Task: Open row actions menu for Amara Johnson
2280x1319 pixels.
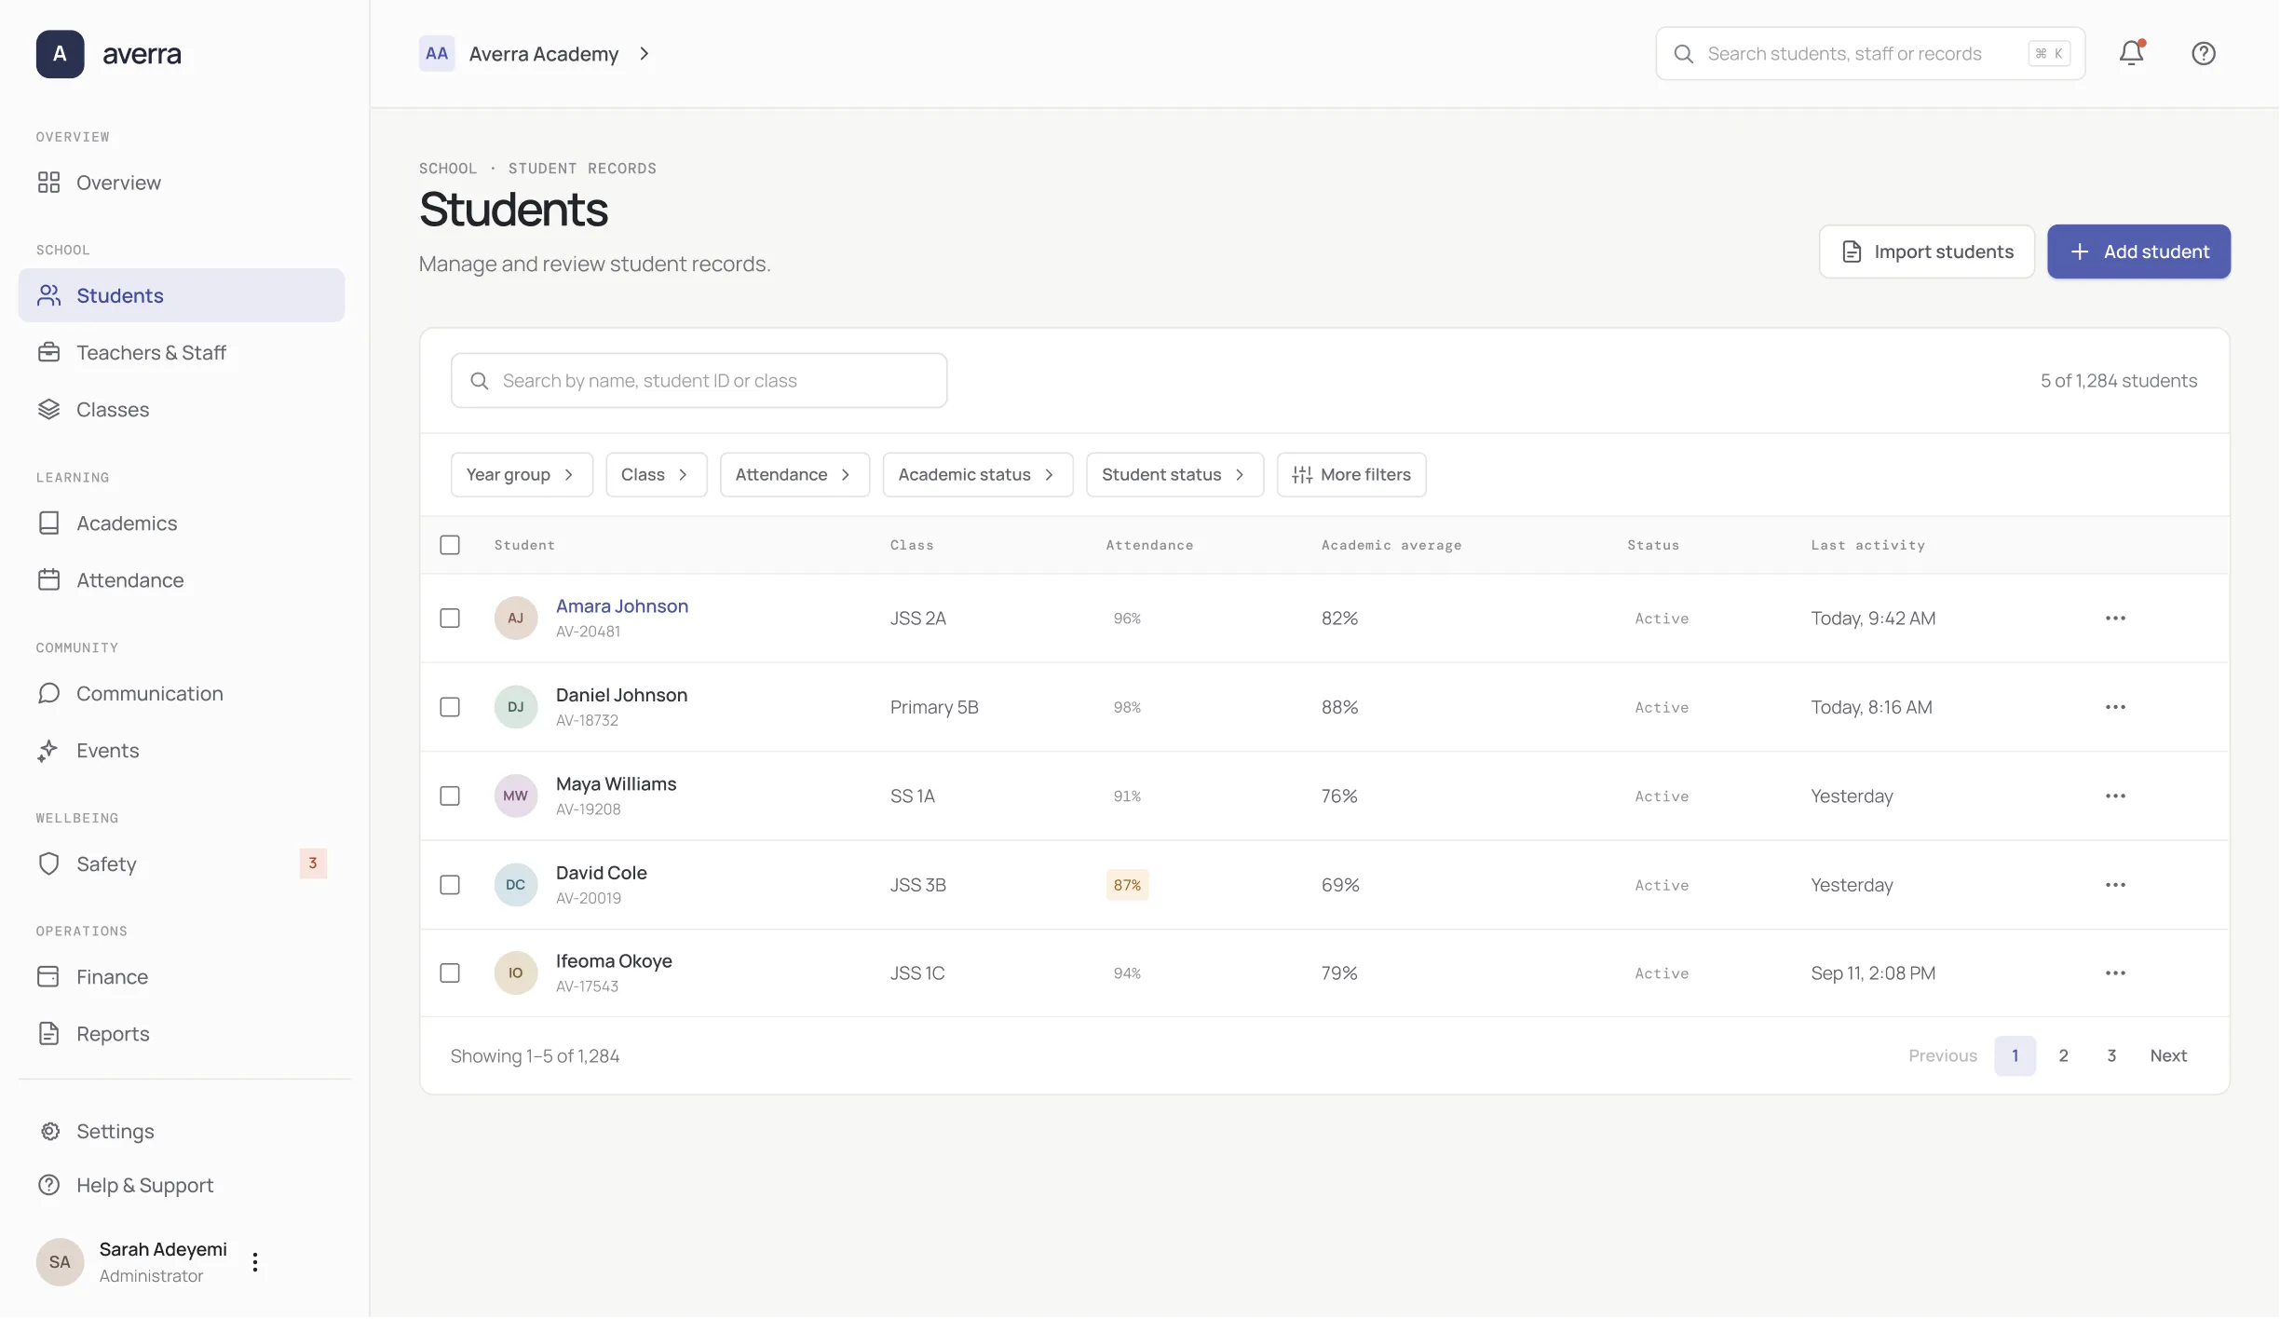Action: (x=2115, y=618)
